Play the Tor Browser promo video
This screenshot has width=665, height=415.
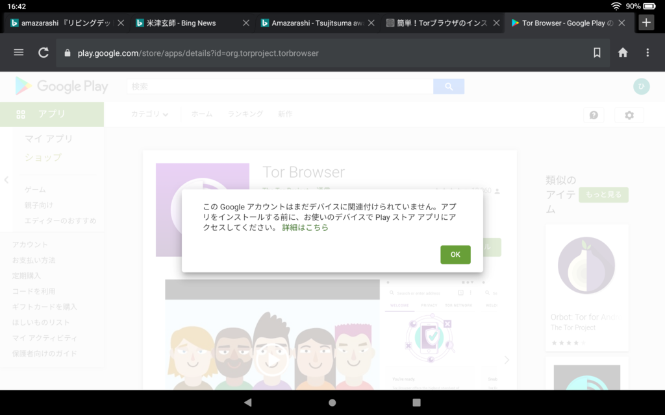(x=272, y=360)
